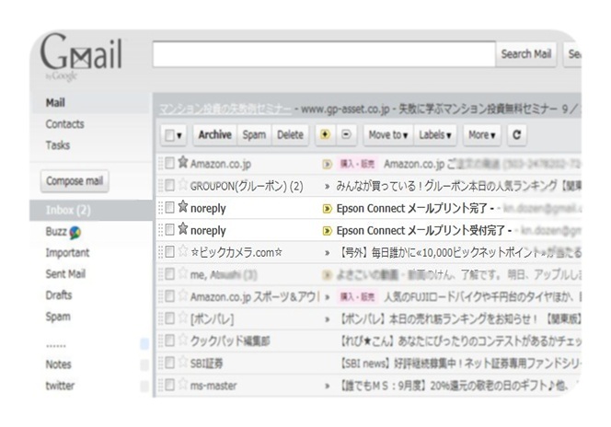Click the Delete button
This screenshot has width=611, height=427.
click(x=290, y=134)
